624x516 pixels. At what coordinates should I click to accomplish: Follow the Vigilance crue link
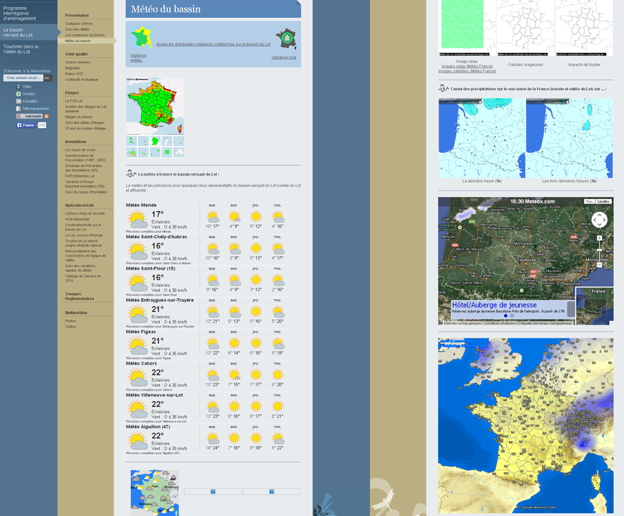coord(284,57)
